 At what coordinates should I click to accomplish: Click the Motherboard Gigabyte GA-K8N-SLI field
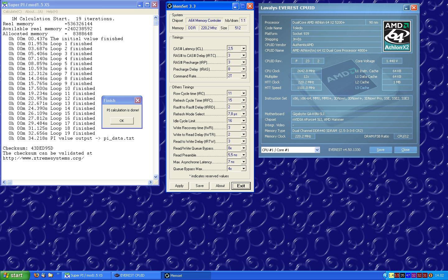pyautogui.click(x=352, y=114)
